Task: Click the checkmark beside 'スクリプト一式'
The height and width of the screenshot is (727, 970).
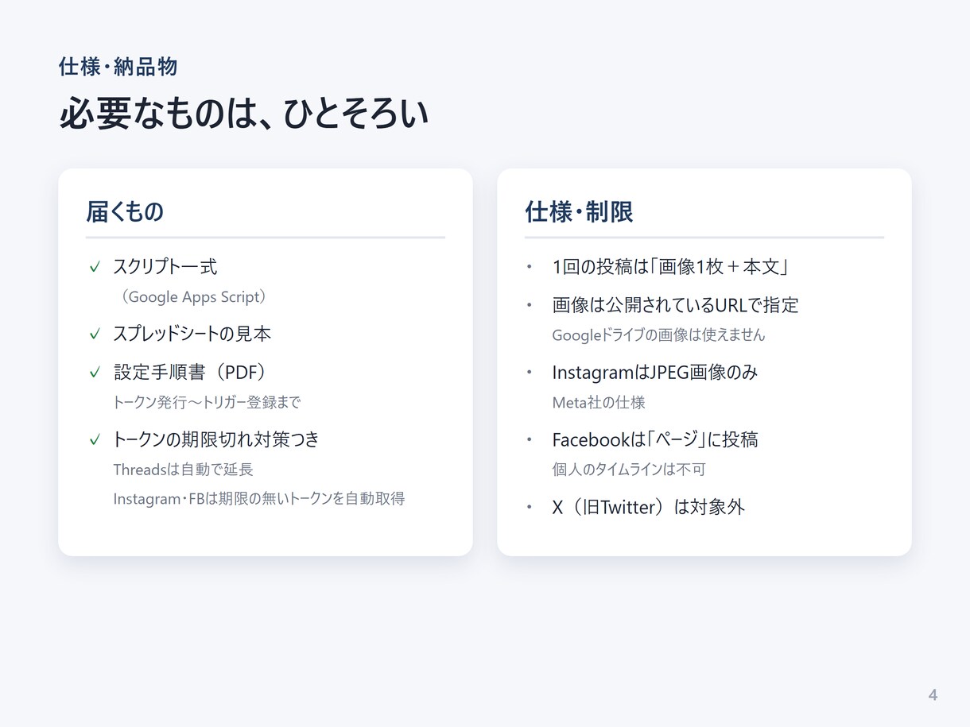Action: [95, 267]
